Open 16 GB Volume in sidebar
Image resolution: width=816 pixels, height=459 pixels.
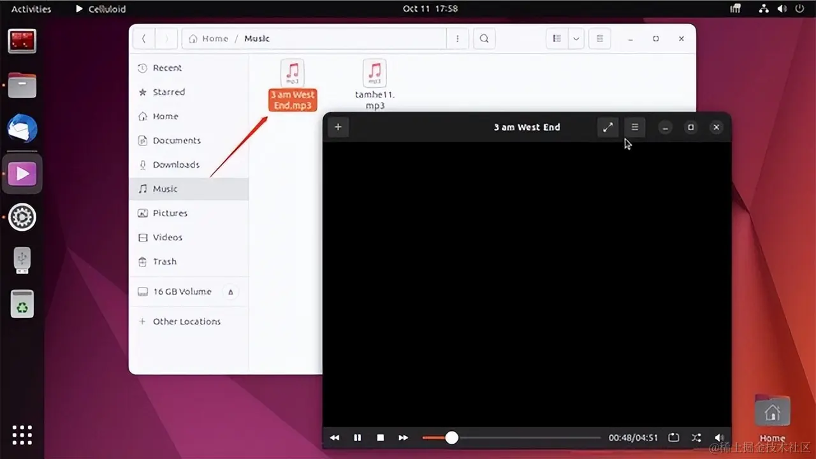pyautogui.click(x=182, y=291)
